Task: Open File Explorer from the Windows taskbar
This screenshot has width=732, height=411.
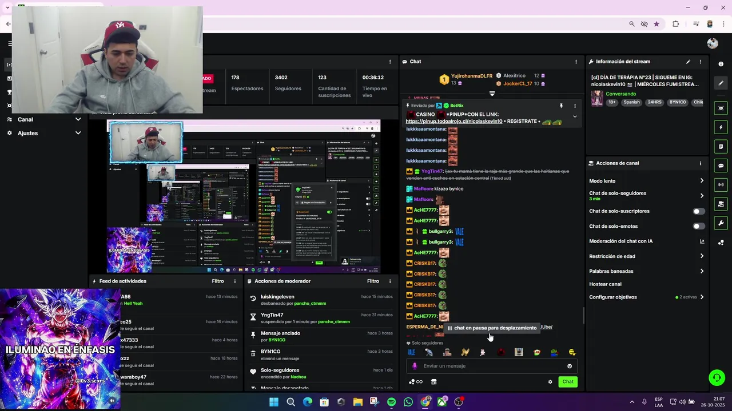Action: pos(358,402)
